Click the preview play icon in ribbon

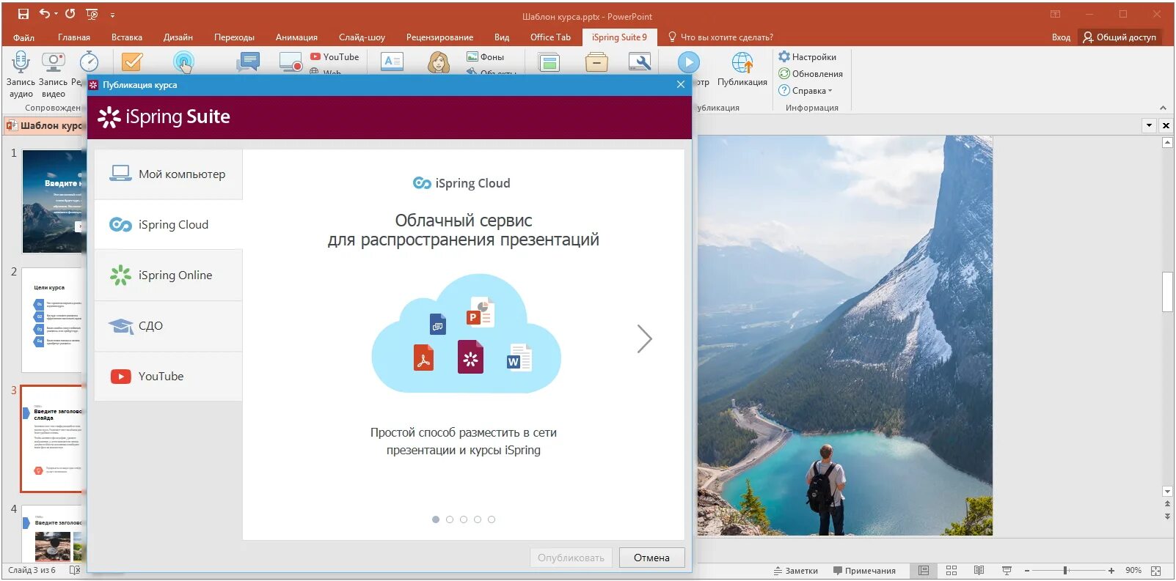pyautogui.click(x=688, y=62)
